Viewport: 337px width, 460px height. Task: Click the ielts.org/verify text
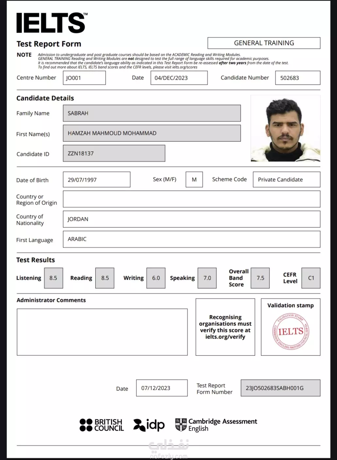(225, 337)
